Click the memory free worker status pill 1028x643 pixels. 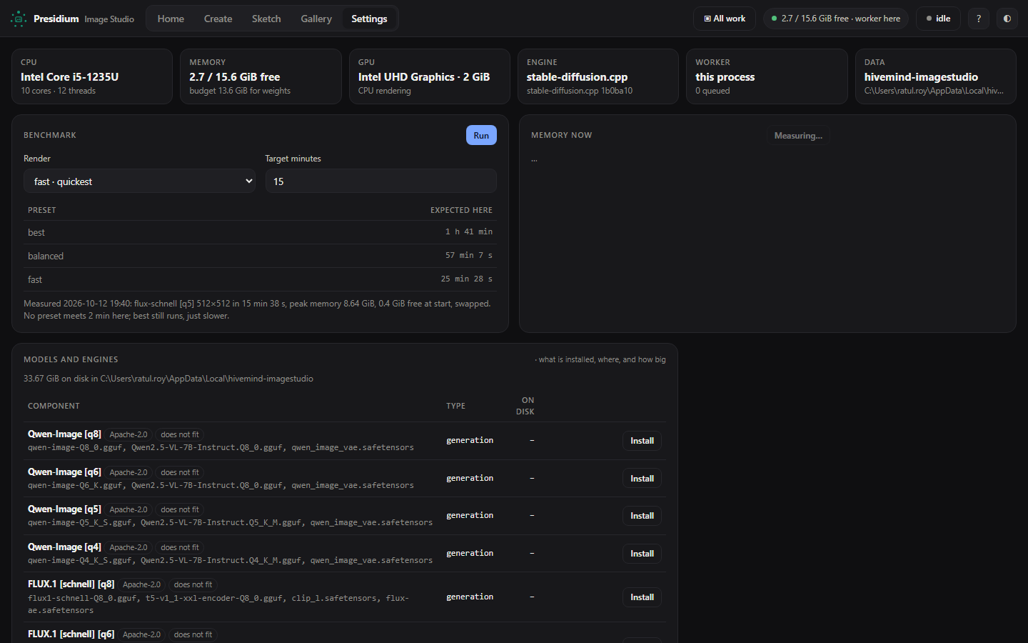point(836,19)
